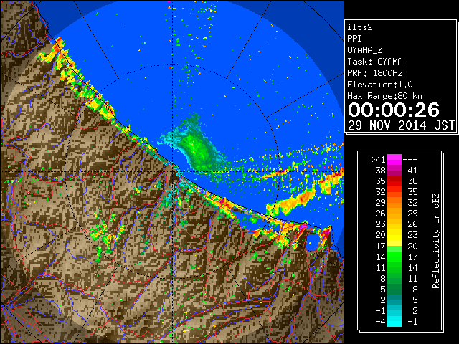The height and width of the screenshot is (344, 459).
Task: Click the 'Elevation:1.0' text
Action: (380, 85)
